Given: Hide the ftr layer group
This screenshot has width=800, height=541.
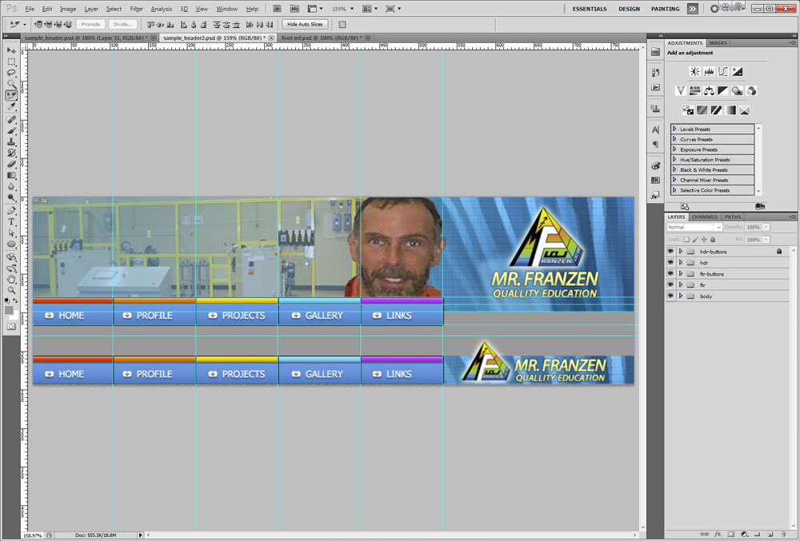Looking at the screenshot, I should [670, 284].
